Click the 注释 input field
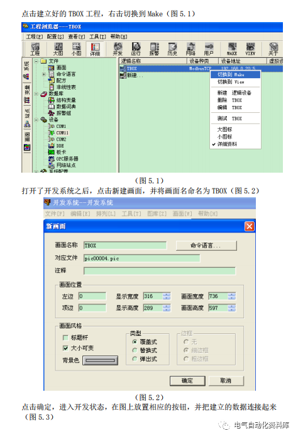This screenshot has height=438, width=298. [160, 270]
